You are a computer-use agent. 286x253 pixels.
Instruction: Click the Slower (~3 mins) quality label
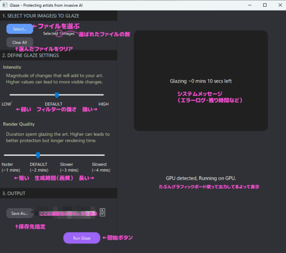(69, 167)
